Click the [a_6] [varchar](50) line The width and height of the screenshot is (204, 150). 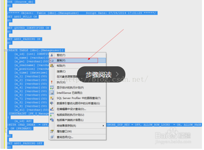click(x=31, y=95)
